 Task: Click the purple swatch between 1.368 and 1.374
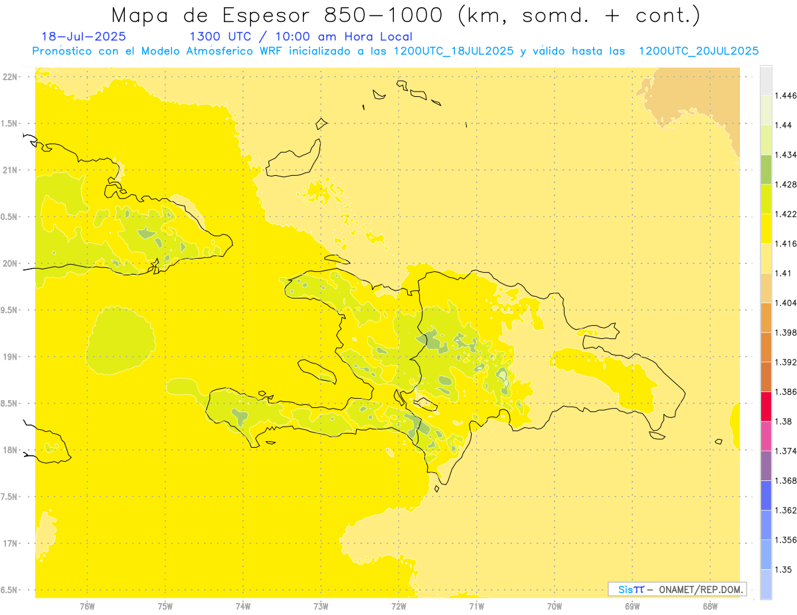(x=766, y=465)
